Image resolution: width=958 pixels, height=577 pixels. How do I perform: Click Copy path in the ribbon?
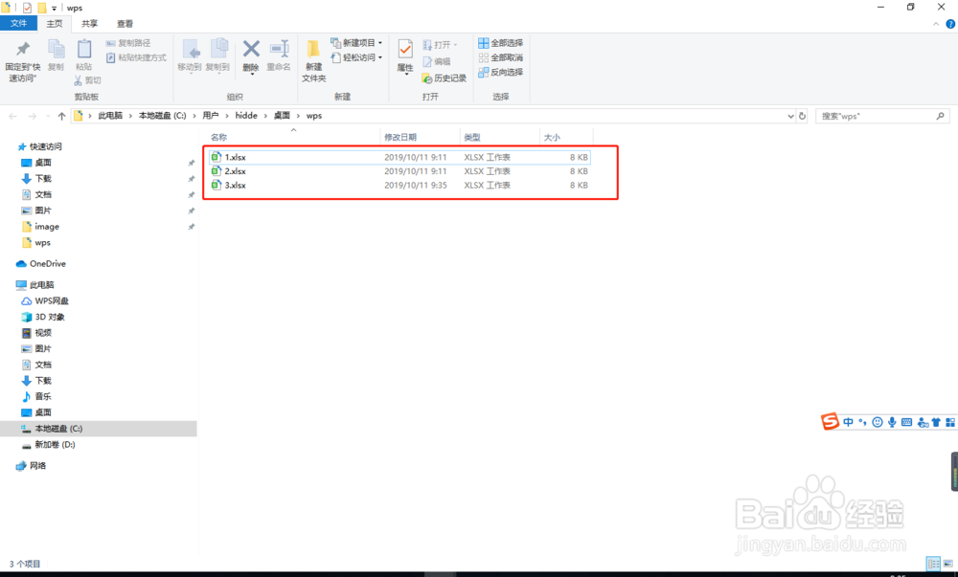coord(128,43)
